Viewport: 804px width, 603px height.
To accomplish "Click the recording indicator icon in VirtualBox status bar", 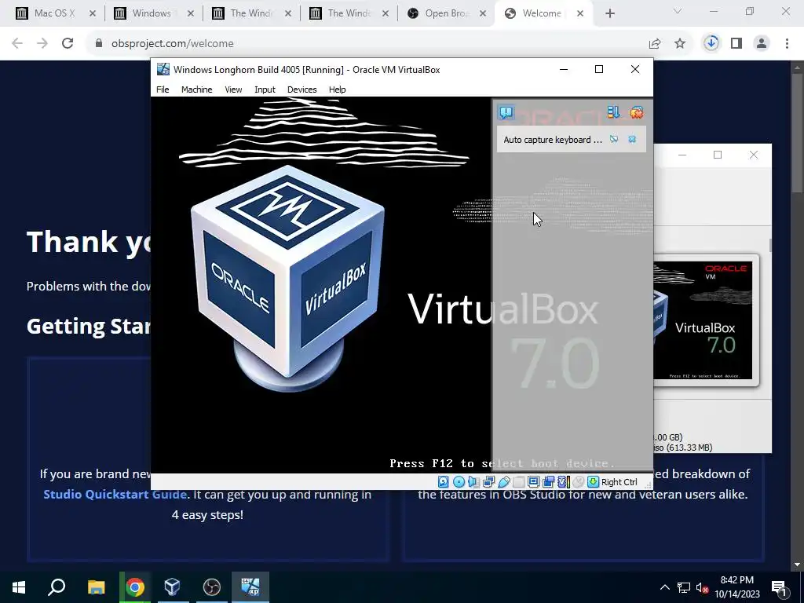I will 548,482.
